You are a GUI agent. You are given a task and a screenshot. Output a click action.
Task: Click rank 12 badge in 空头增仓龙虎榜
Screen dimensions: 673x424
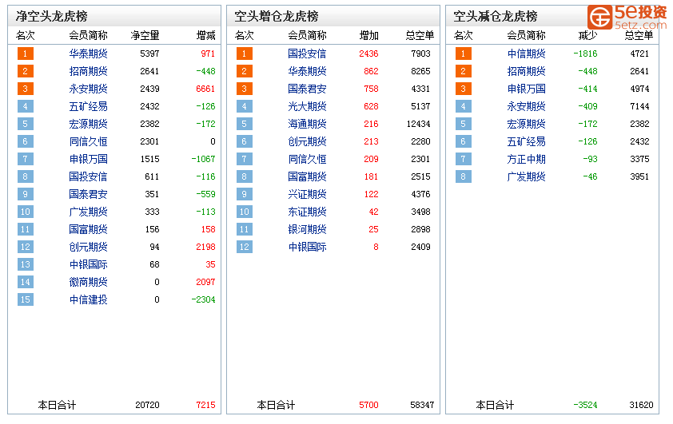[x=245, y=247]
